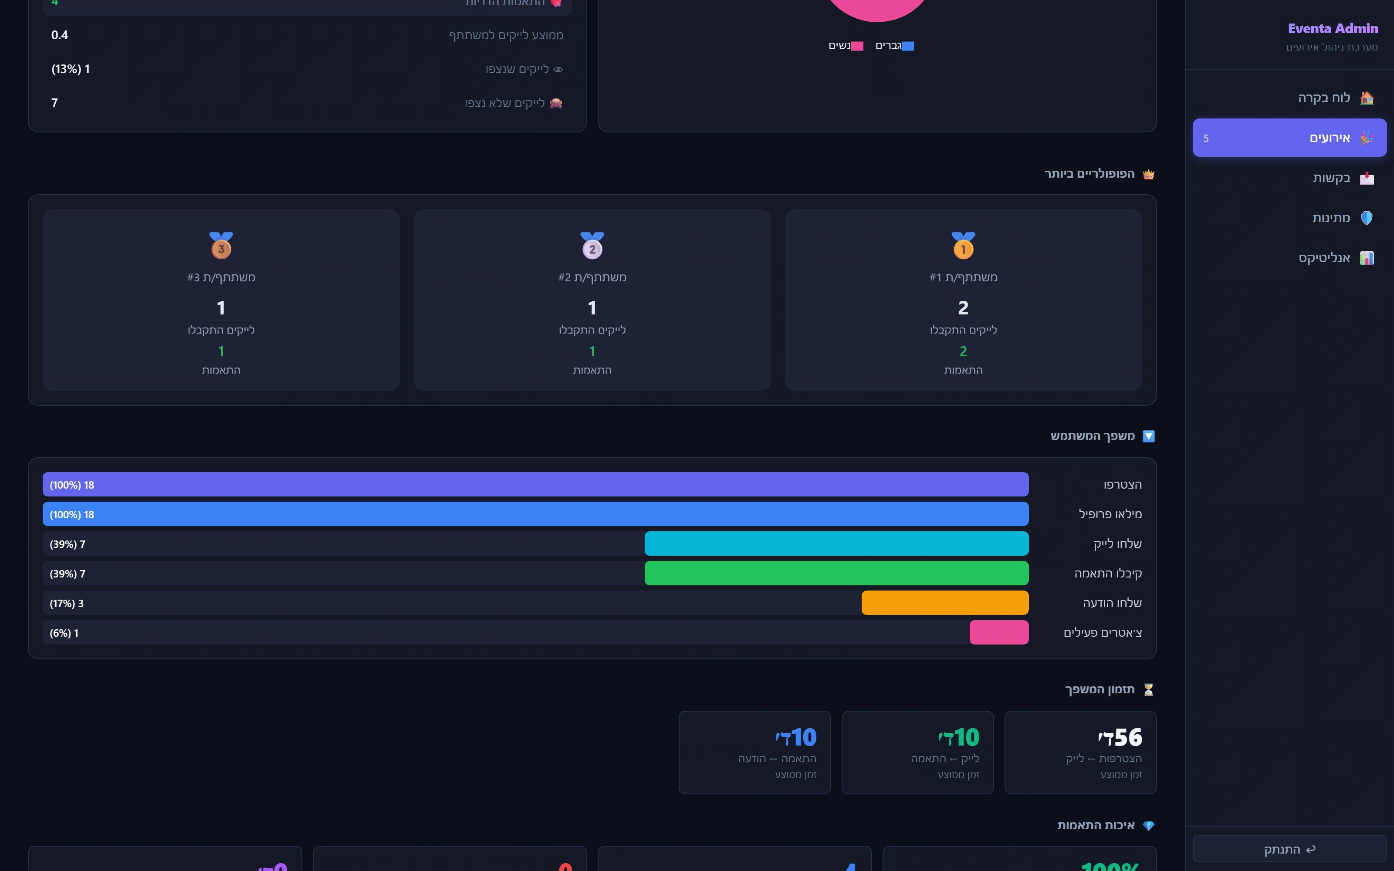This screenshot has height=871, width=1394.
Task: Click the 7 (39%) value on שלחו לייק row
Action: coord(68,544)
